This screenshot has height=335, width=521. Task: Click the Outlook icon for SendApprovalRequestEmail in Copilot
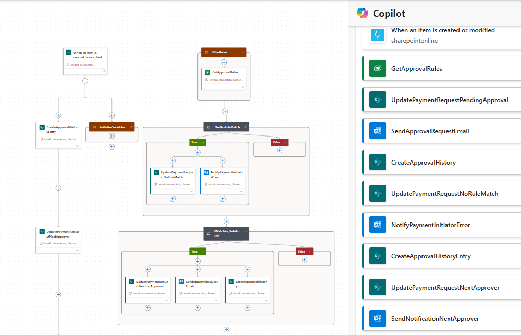click(378, 131)
